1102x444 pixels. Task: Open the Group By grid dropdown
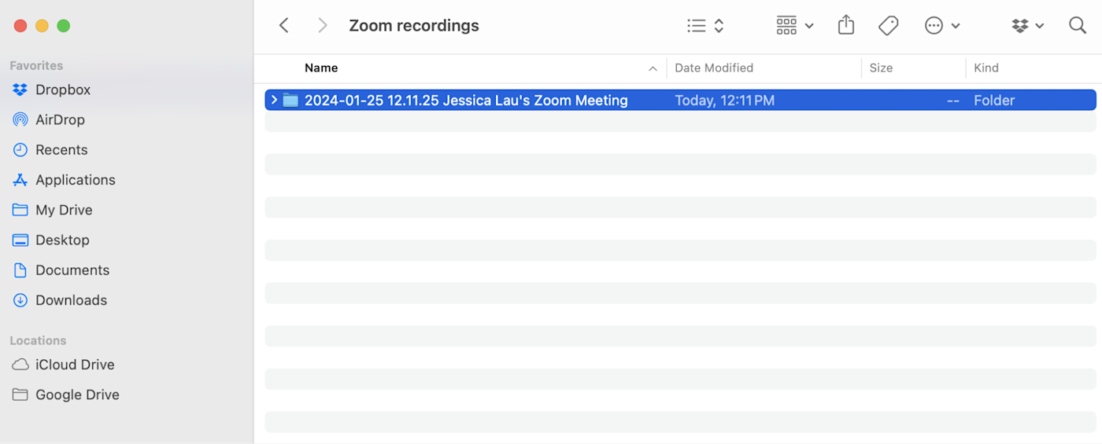tap(795, 26)
